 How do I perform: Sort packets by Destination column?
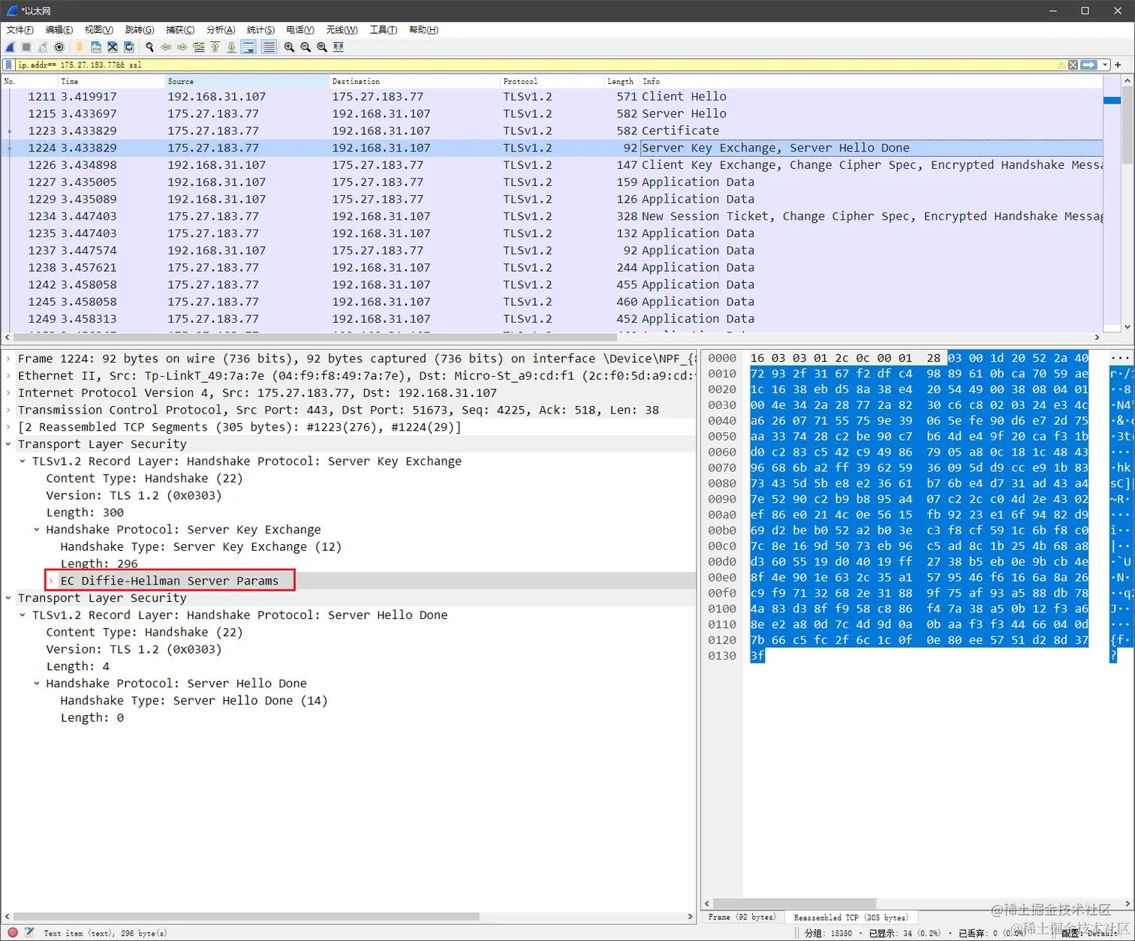(x=414, y=81)
